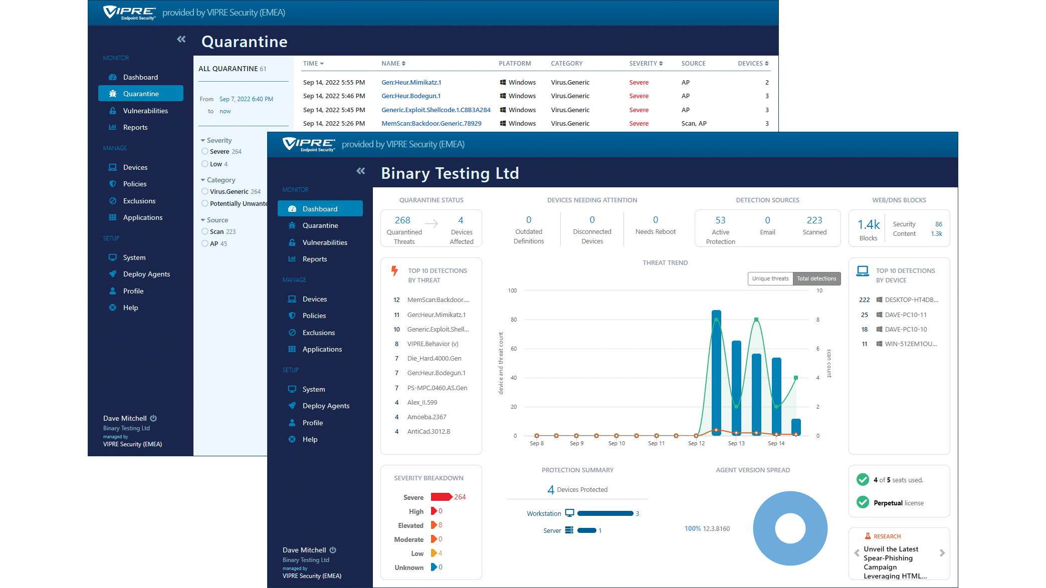Collapse the Severity filter section

click(202, 140)
